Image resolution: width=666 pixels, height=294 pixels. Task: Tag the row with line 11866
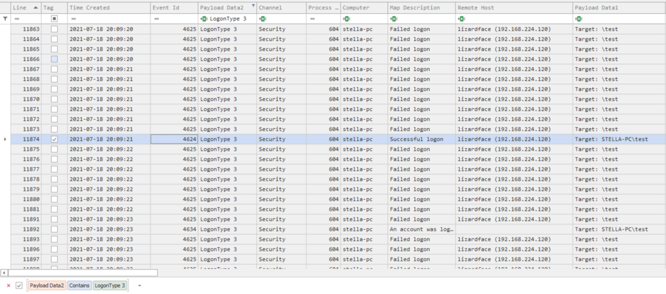pos(54,59)
